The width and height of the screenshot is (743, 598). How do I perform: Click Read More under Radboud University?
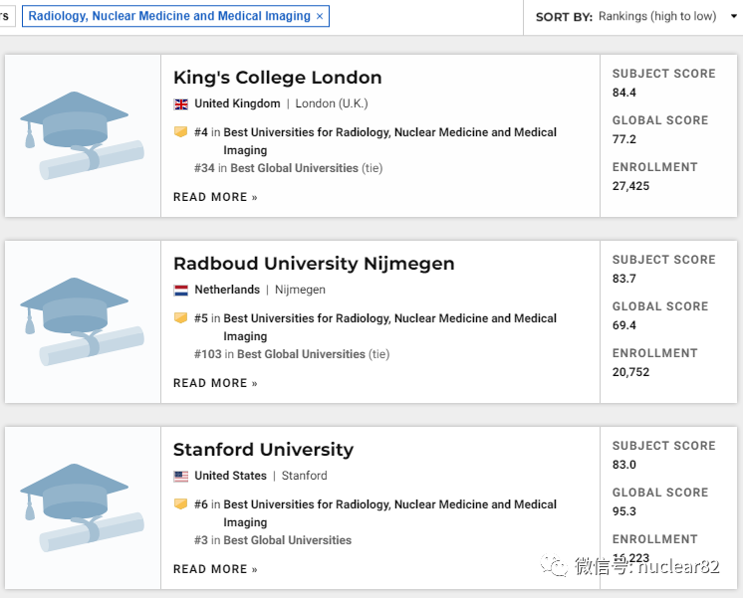pos(215,383)
